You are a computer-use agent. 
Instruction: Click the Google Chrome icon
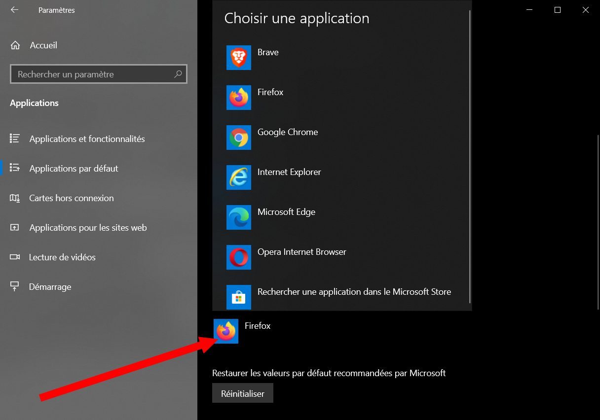(239, 138)
